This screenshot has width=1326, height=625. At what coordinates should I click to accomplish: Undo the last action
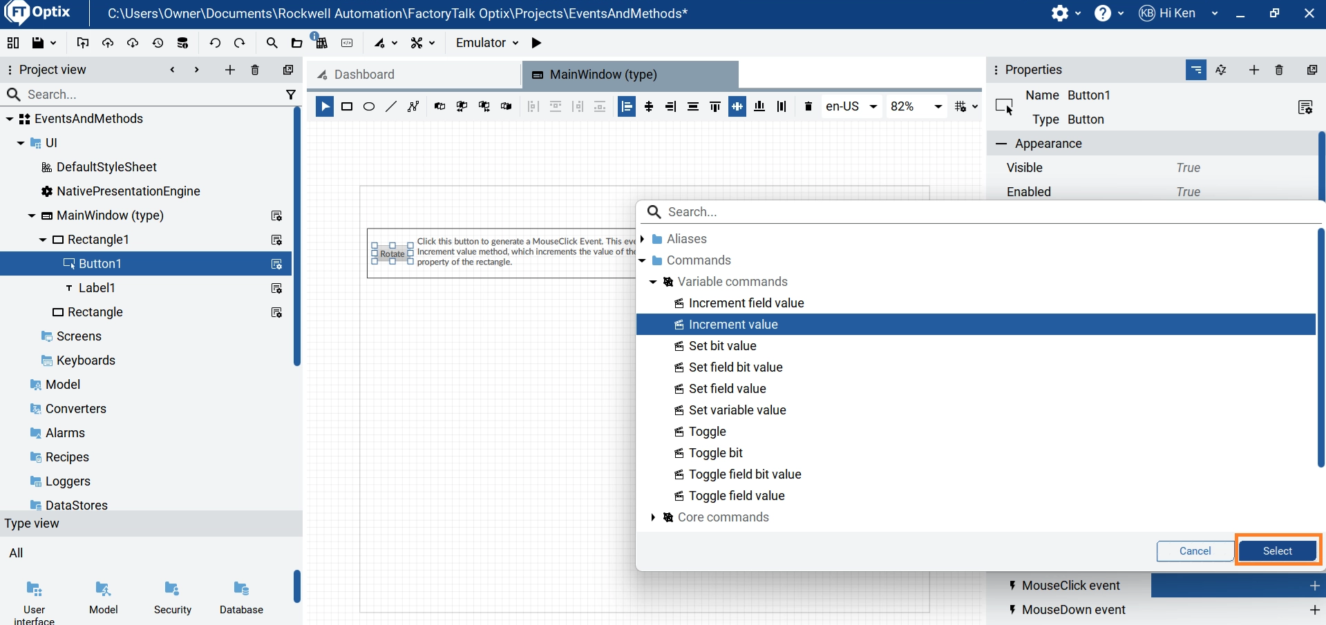pyautogui.click(x=215, y=43)
